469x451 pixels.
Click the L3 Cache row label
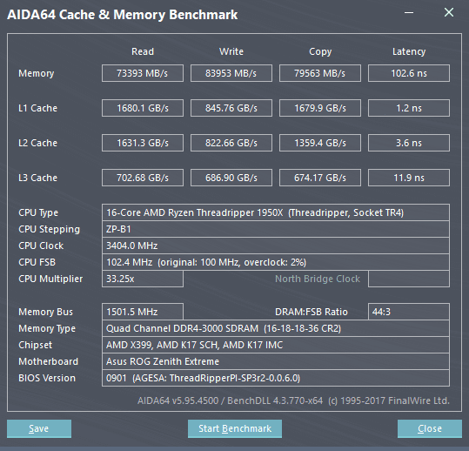click(x=37, y=178)
